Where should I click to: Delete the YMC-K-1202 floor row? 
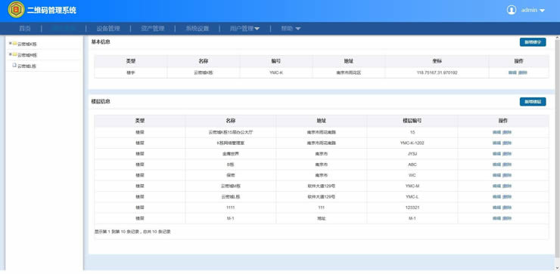click(507, 143)
